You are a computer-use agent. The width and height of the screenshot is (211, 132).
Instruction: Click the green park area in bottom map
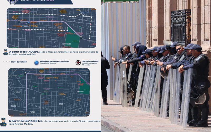(x=85, y=87)
